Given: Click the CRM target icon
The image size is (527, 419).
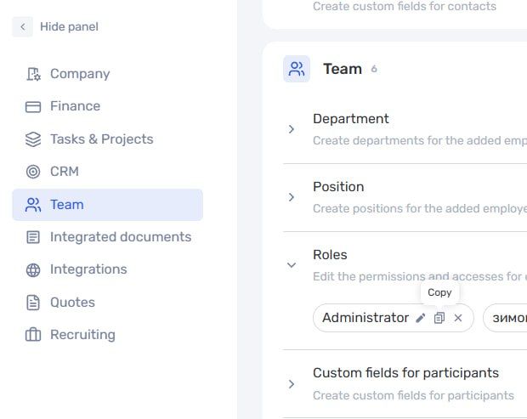Looking at the screenshot, I should click(x=33, y=172).
